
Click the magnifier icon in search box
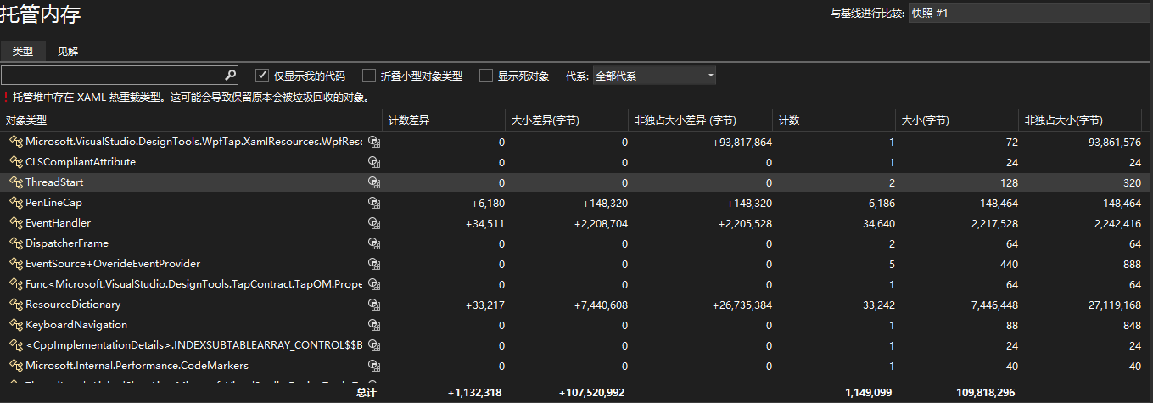pos(230,75)
